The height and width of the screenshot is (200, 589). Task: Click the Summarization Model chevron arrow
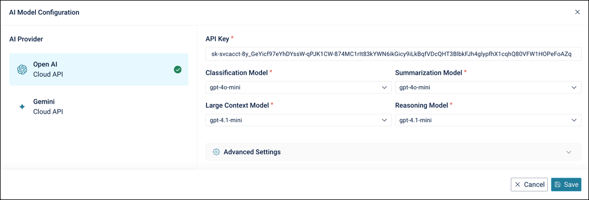tap(573, 88)
